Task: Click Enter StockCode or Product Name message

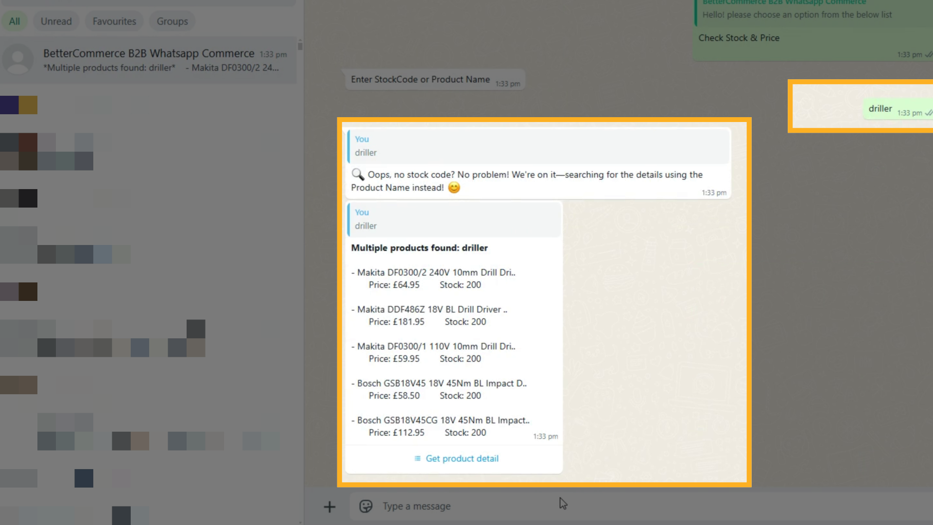Action: click(420, 80)
